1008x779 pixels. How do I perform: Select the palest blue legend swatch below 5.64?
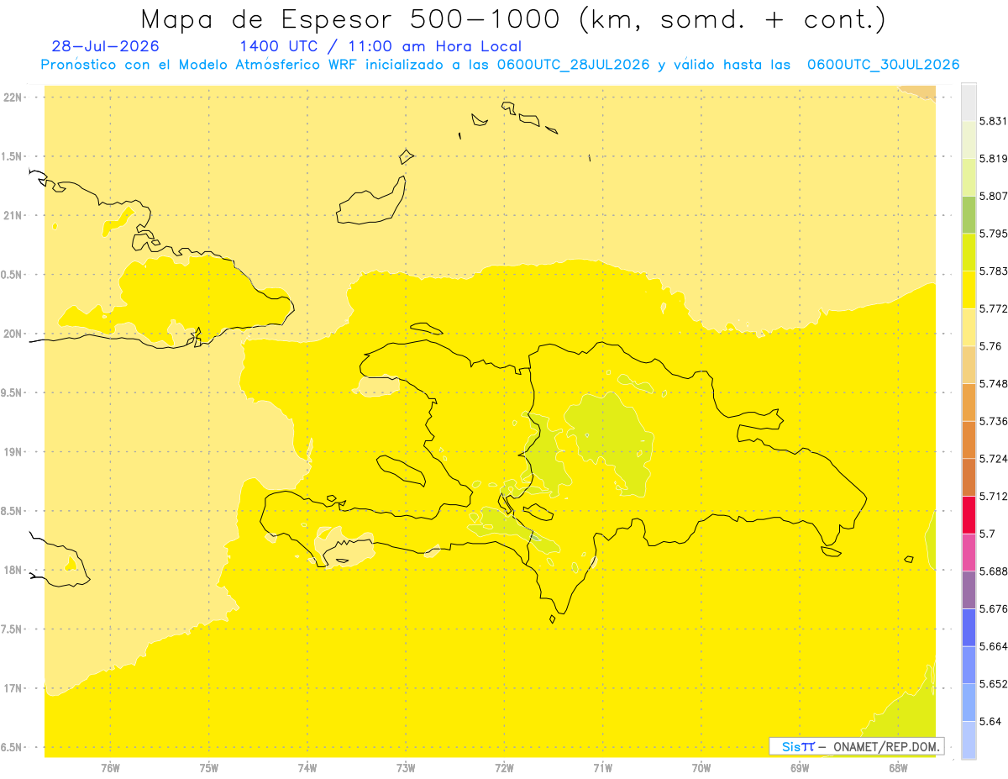(x=969, y=740)
